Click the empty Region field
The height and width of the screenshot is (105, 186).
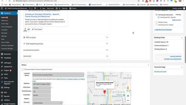[x=42, y=99]
